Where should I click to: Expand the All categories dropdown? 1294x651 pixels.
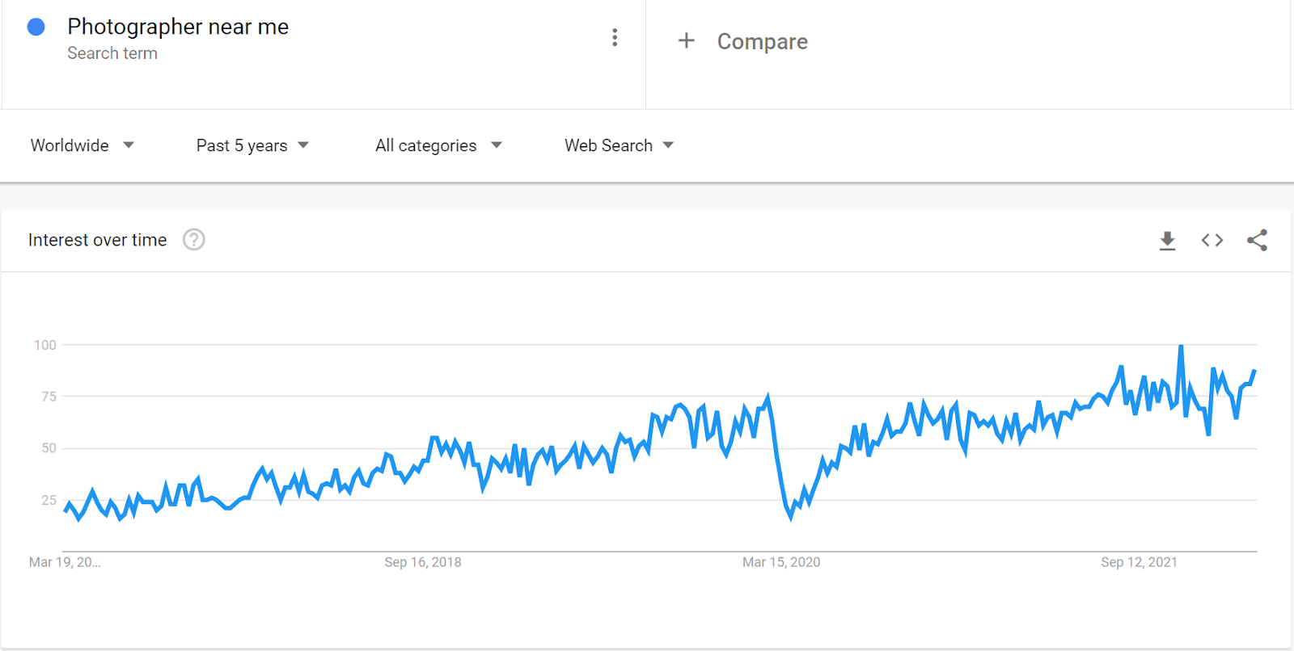[438, 145]
